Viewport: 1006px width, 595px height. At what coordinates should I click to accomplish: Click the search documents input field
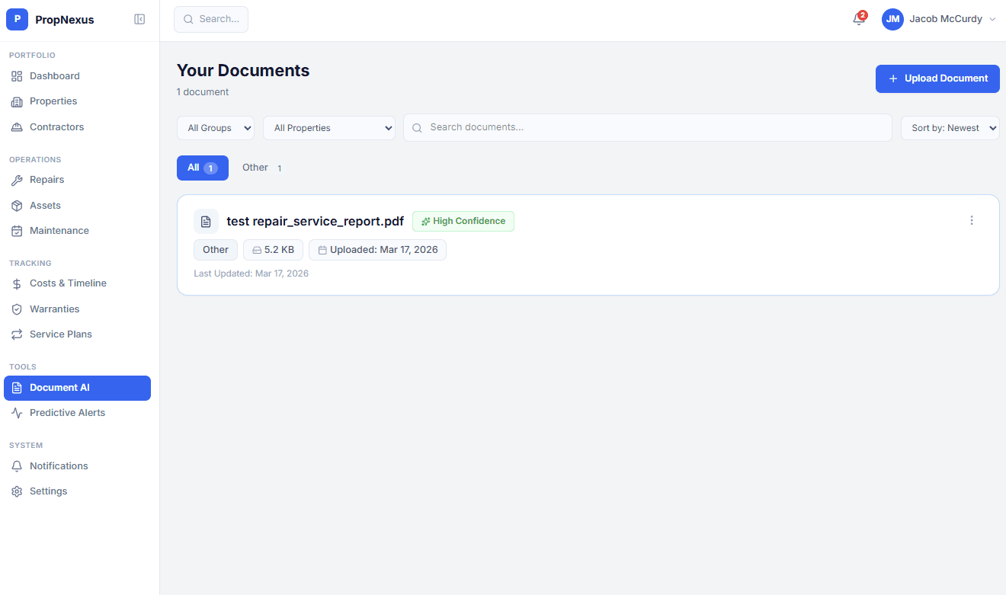coord(647,127)
